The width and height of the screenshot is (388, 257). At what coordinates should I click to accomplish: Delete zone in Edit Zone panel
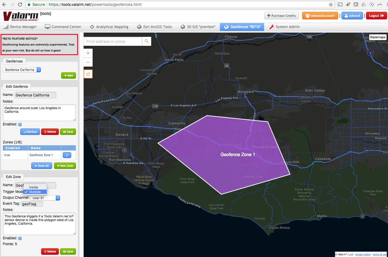coord(50,251)
